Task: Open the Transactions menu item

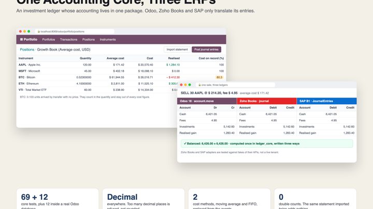Action: (68, 40)
